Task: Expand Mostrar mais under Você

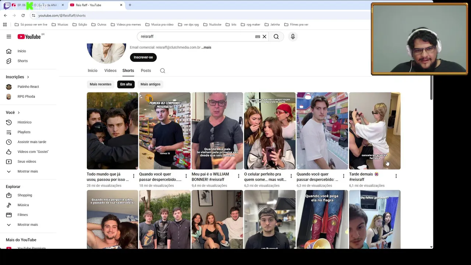Action: point(28,172)
